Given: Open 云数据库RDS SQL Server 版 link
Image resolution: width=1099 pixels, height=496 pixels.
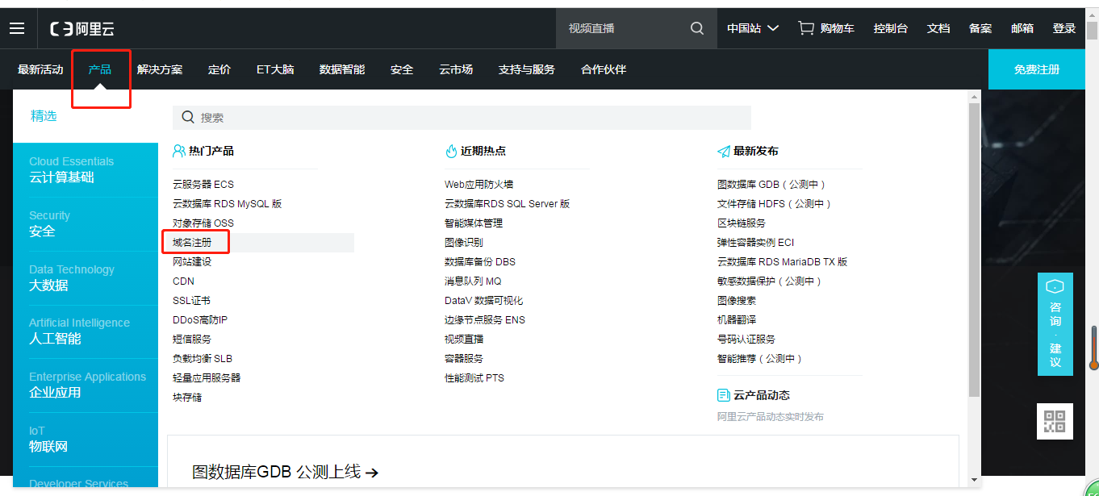Looking at the screenshot, I should tap(508, 203).
